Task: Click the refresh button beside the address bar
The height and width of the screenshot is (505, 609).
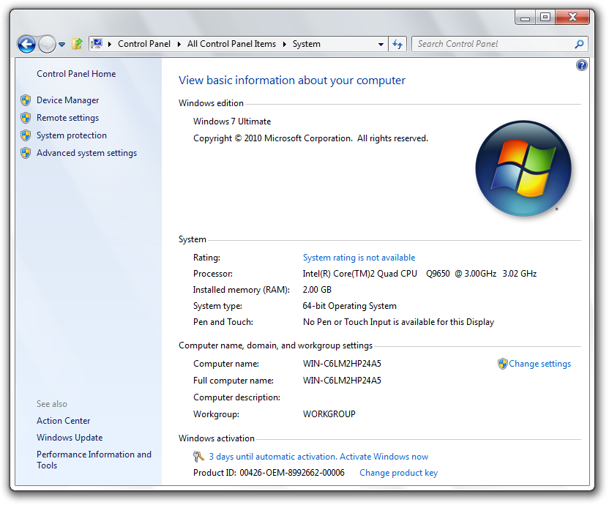Action: click(397, 44)
